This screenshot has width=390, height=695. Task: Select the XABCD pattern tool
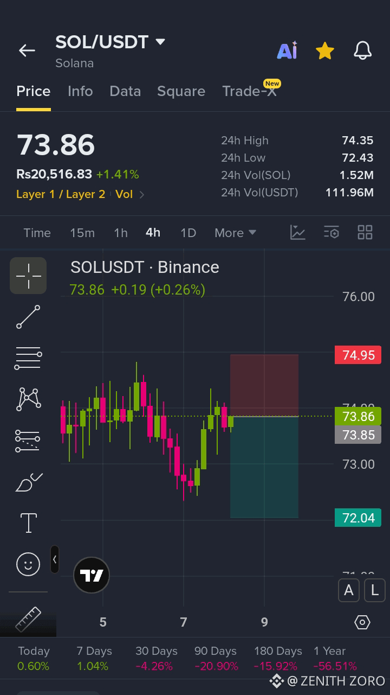point(28,399)
